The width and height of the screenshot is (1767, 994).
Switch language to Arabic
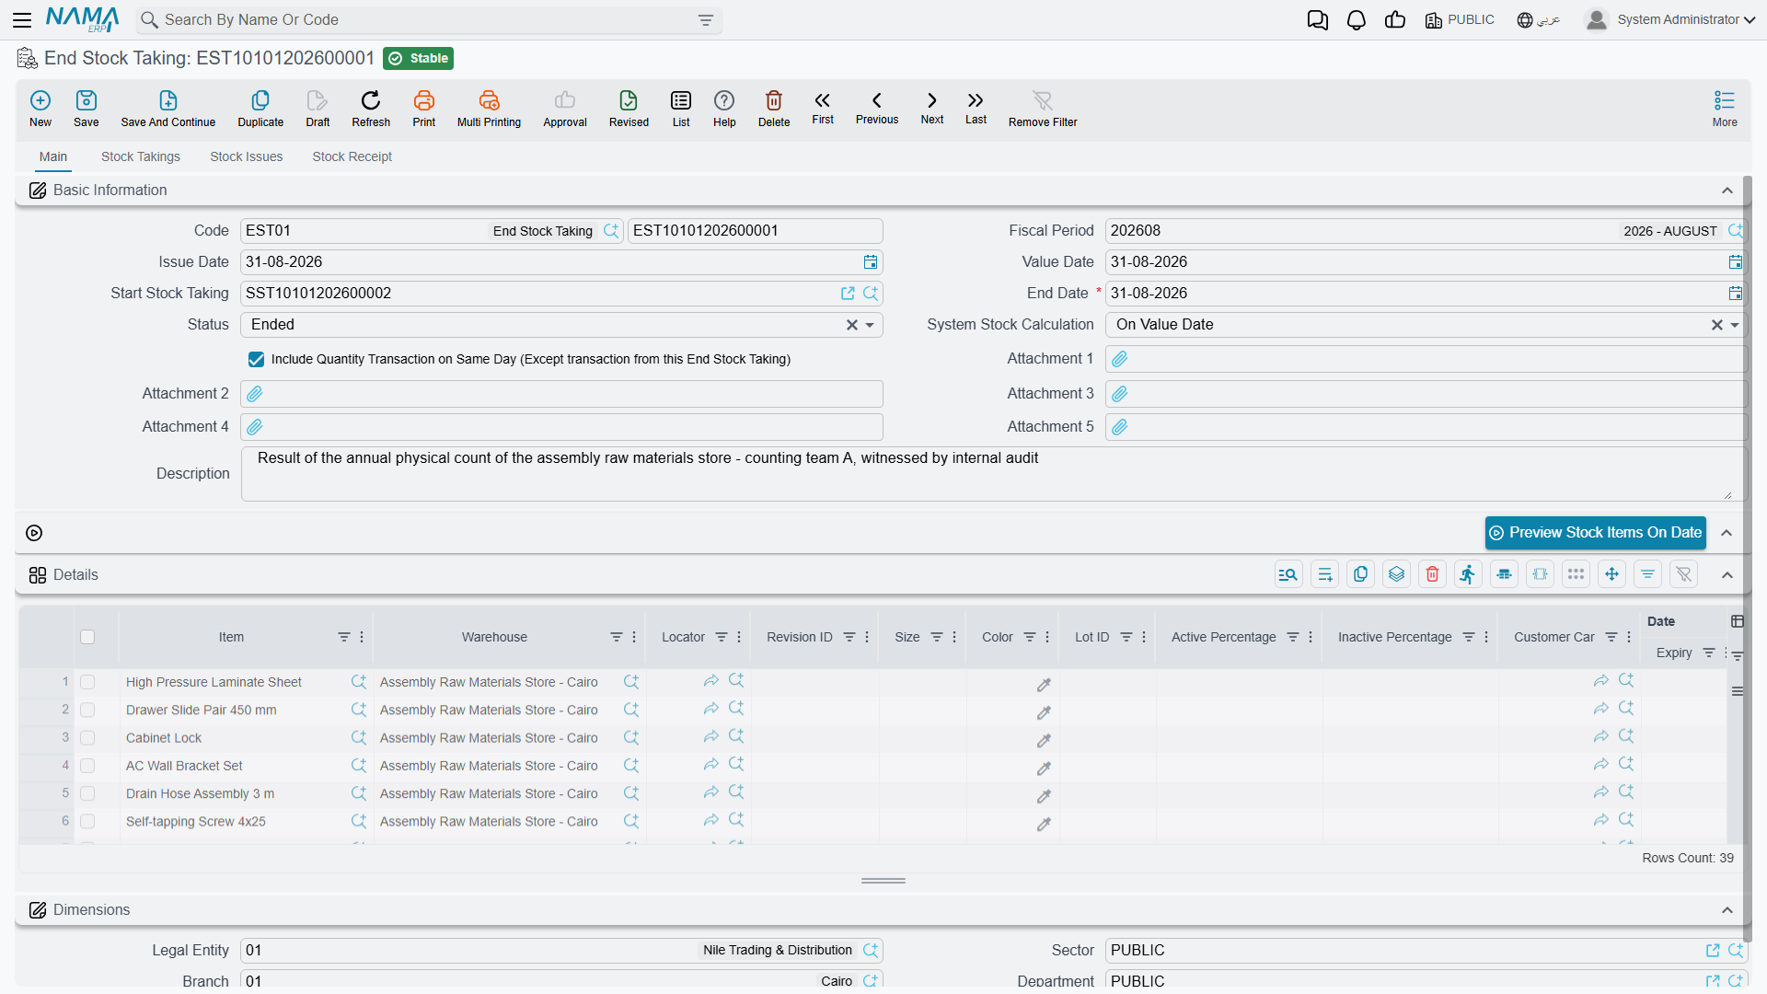[1539, 19]
